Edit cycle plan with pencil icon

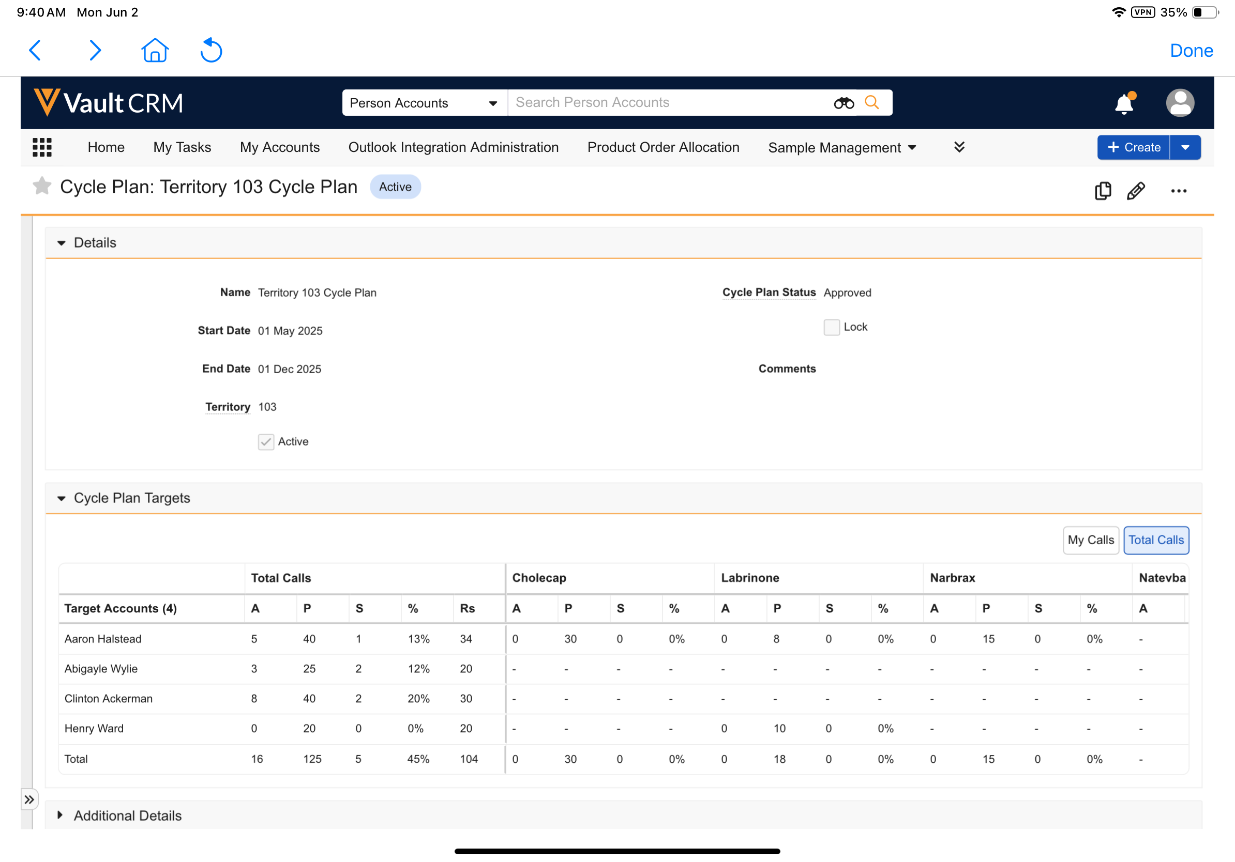pyautogui.click(x=1136, y=191)
